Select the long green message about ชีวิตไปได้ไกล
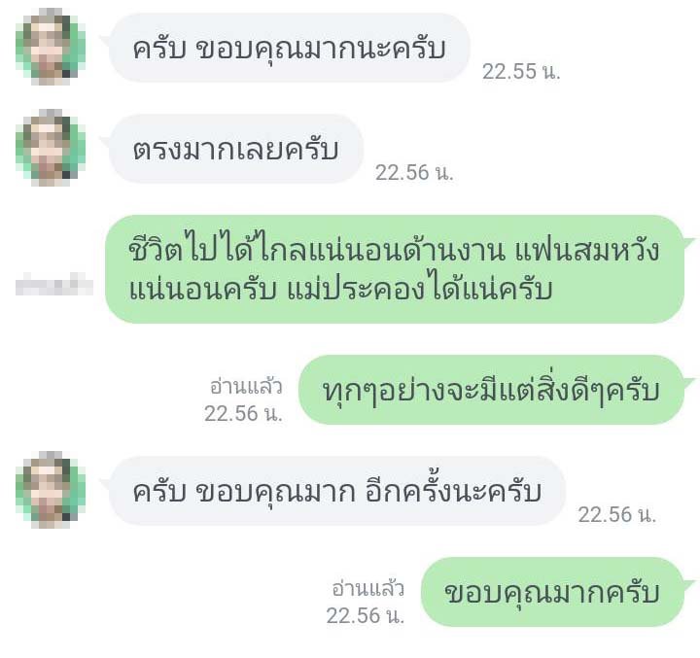This screenshot has height=658, width=700. 395,269
